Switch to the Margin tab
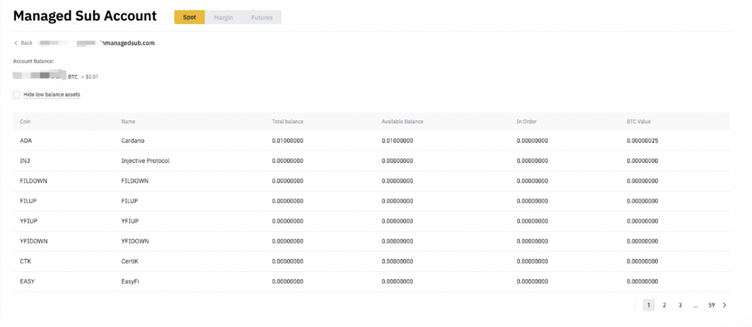 [x=223, y=18]
